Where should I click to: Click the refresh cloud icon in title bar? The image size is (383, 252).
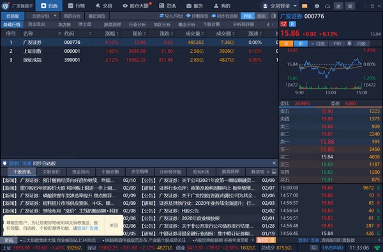coord(327,6)
